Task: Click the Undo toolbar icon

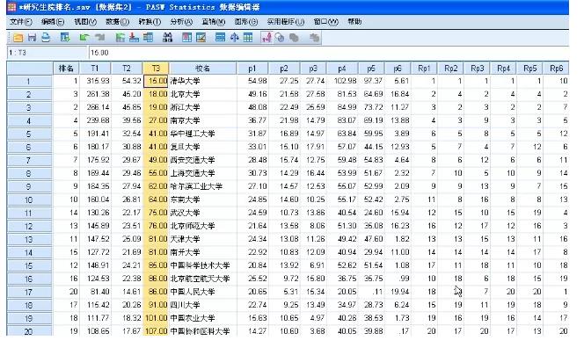Action: point(84,38)
